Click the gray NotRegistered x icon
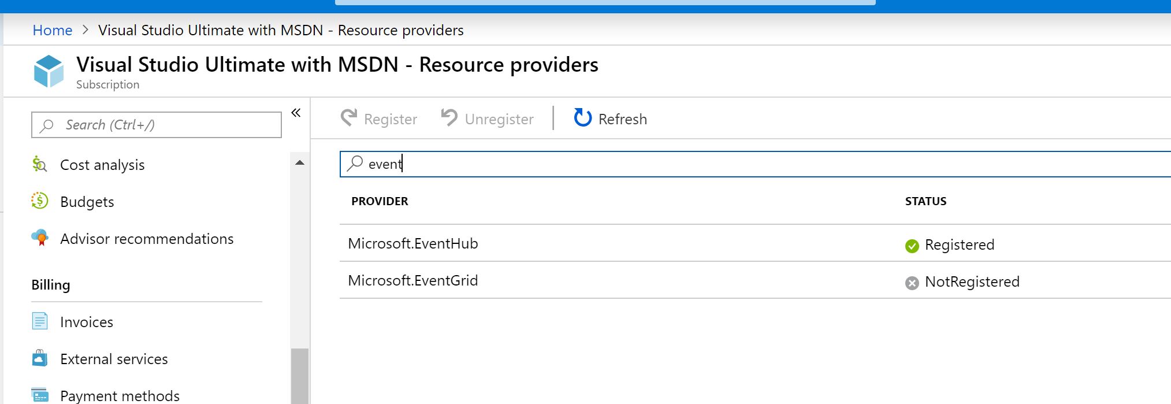Image resolution: width=1171 pixels, height=404 pixels. coord(912,283)
